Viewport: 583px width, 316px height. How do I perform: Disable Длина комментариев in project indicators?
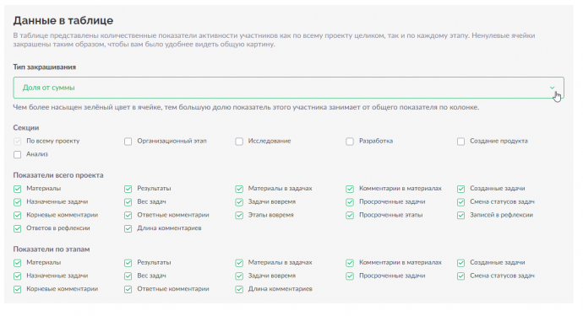[128, 228]
